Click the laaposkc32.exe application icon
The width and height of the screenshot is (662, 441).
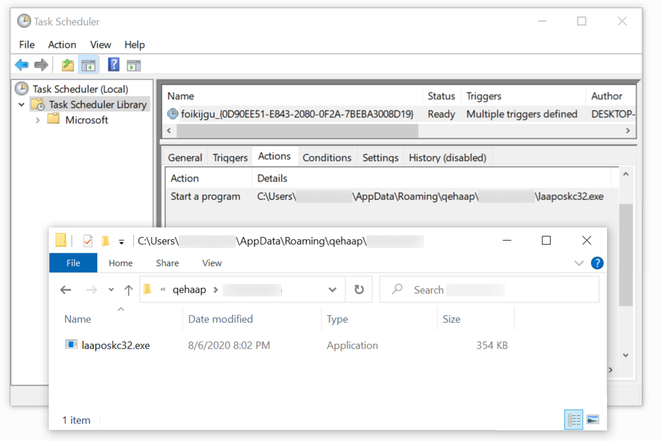(71, 345)
